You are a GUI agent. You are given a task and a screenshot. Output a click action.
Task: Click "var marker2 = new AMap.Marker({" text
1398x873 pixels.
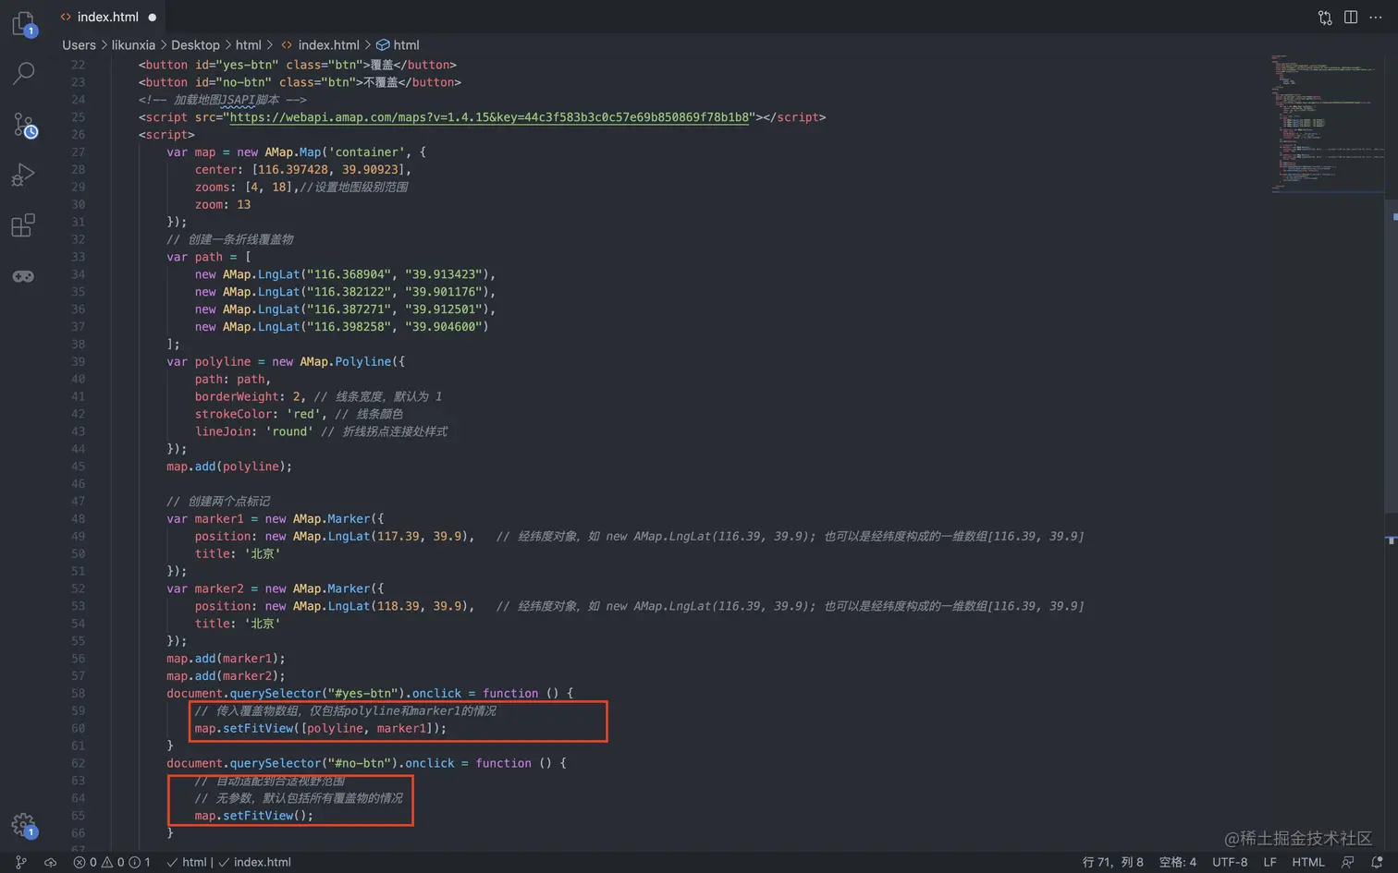[276, 588]
